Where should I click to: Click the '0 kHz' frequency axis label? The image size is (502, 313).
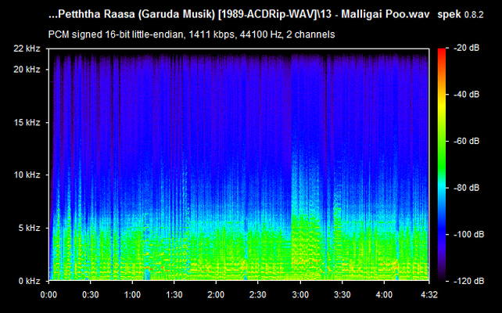(30, 281)
